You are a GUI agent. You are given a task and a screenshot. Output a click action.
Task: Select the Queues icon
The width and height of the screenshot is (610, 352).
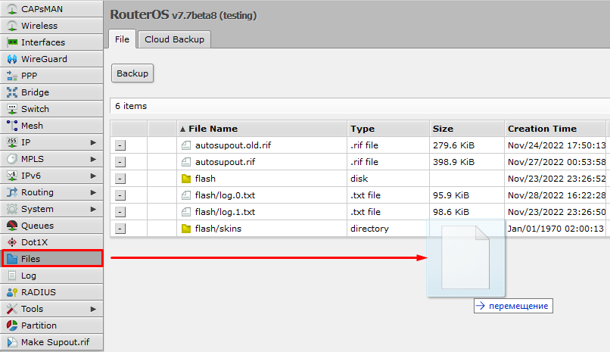12,226
